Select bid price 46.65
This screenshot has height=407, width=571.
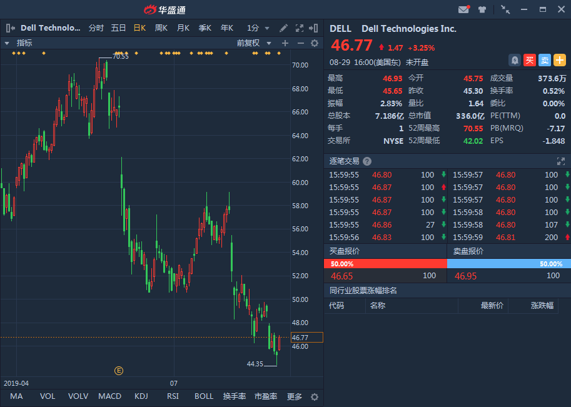coord(341,276)
